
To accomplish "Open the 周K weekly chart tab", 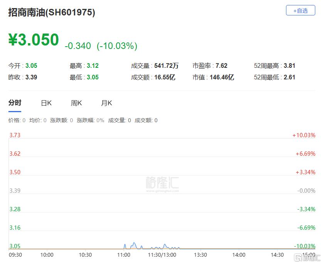I will click(x=76, y=103).
